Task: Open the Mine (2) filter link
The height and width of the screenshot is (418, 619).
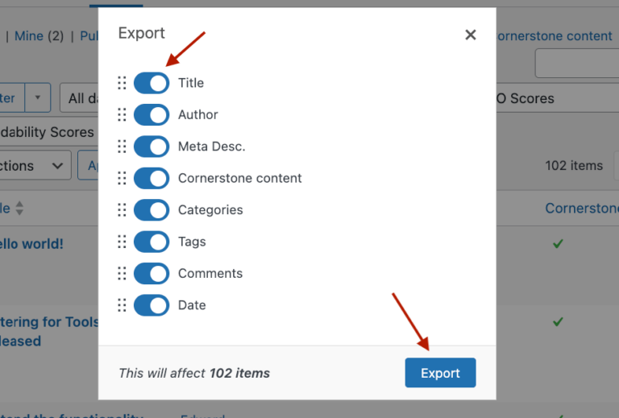Action: click(39, 36)
